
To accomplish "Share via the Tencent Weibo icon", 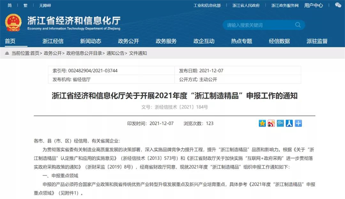I will [x=280, y=123].
